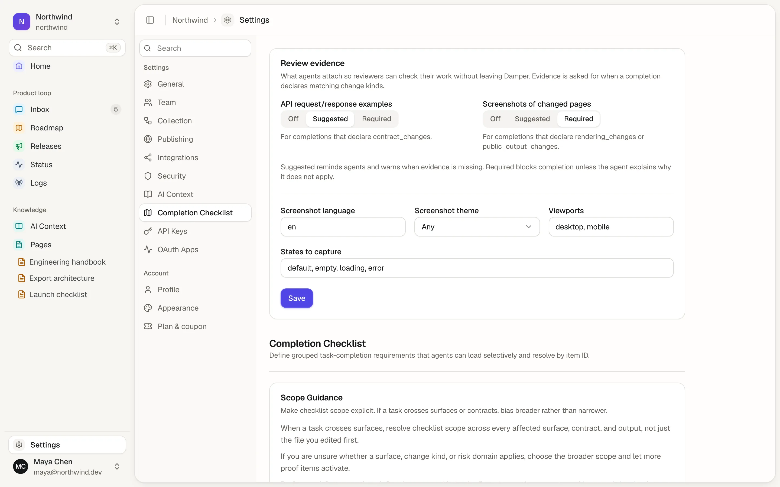Expand the Maya Chen account menu
The image size is (780, 487).
[117, 466]
